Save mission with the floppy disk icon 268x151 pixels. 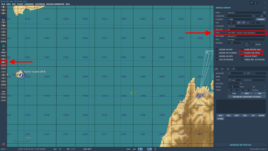[x=3, y=13]
